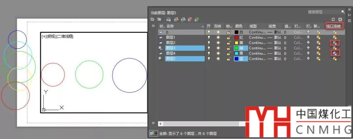Open red color swatch of 图层1
353x139 pixels.
coord(236,37)
